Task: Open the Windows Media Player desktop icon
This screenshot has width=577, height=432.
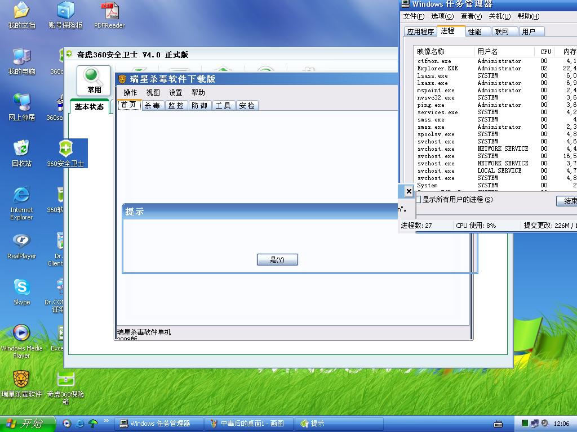Action: [22, 341]
